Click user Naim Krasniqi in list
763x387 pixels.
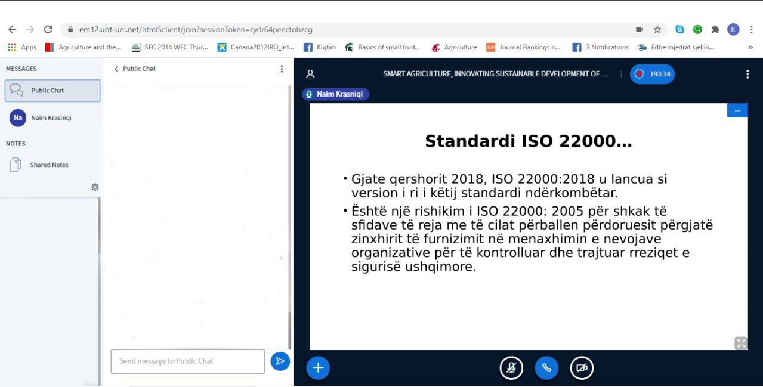coord(51,118)
